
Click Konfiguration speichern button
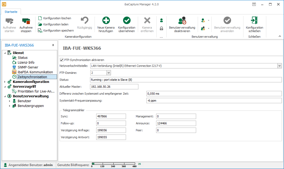58,30
